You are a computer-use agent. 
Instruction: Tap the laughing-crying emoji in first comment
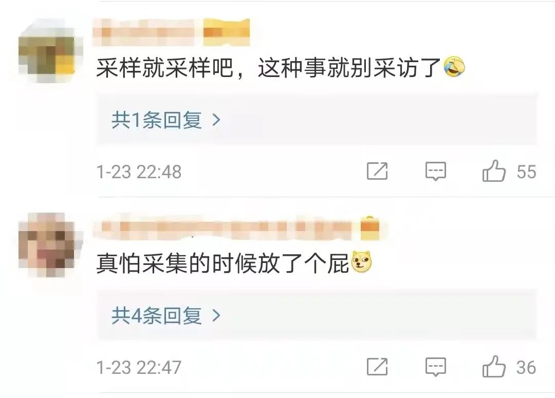[454, 67]
